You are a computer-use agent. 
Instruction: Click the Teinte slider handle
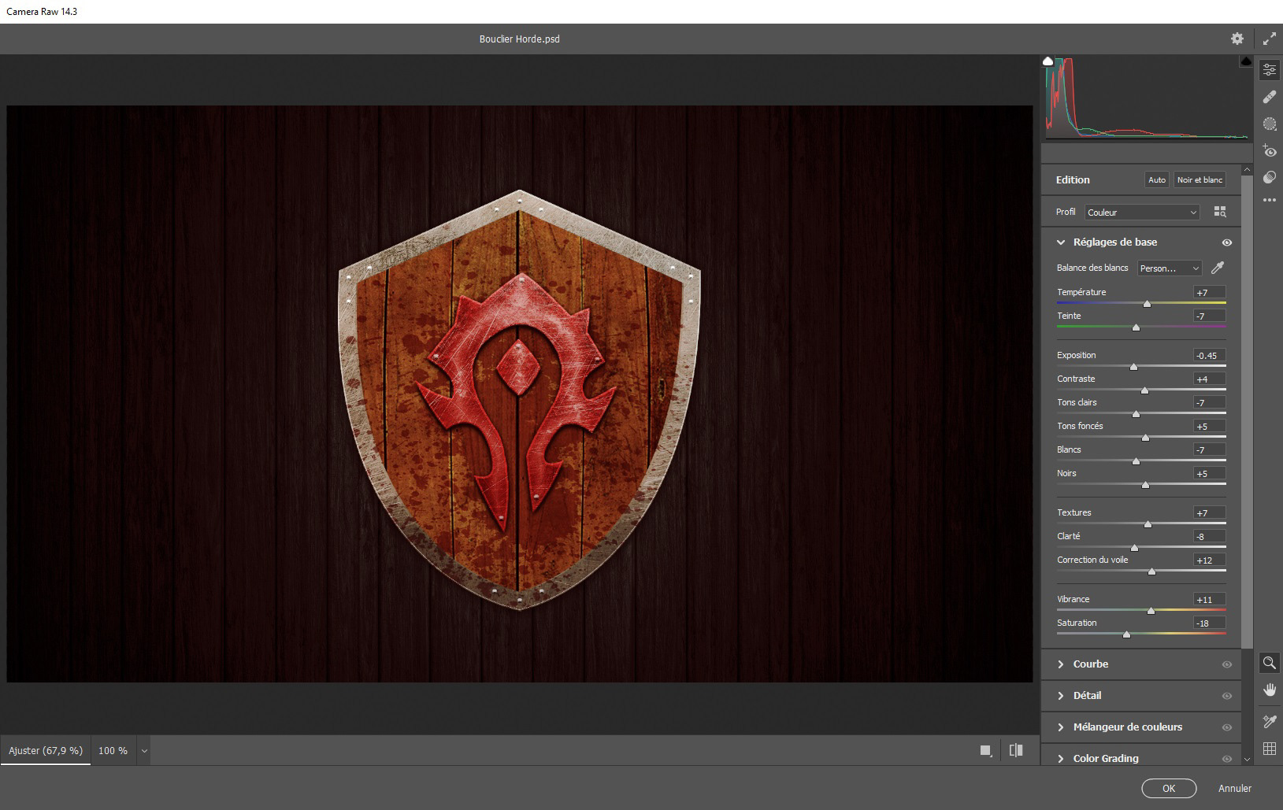(1136, 327)
